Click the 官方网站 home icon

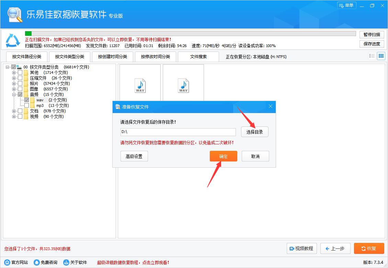(x=8, y=262)
